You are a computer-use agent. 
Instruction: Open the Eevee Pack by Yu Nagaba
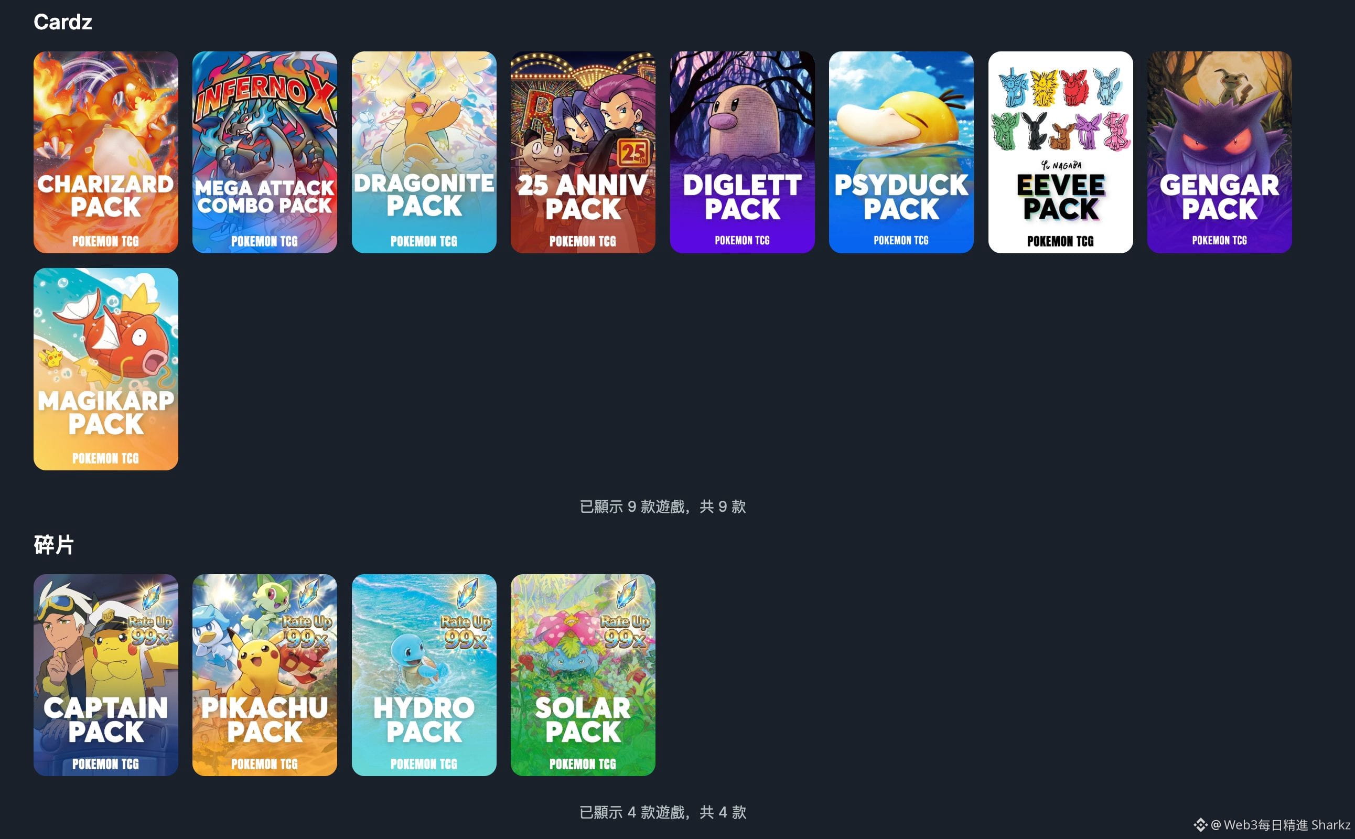(1060, 152)
